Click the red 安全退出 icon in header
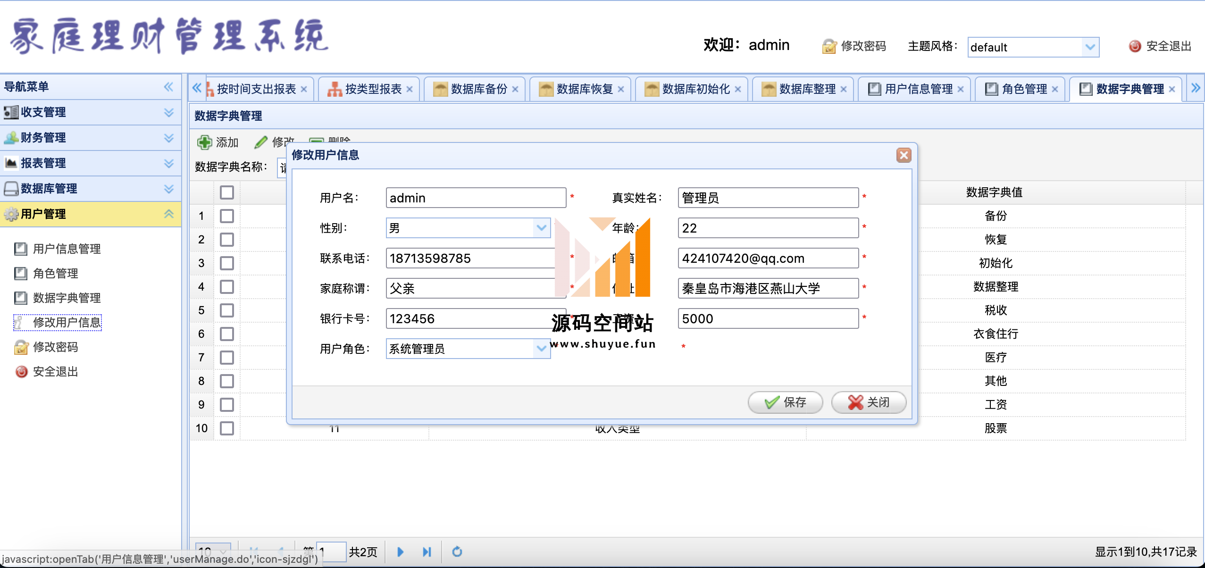Screen dimensions: 1205x568 click(1135, 46)
